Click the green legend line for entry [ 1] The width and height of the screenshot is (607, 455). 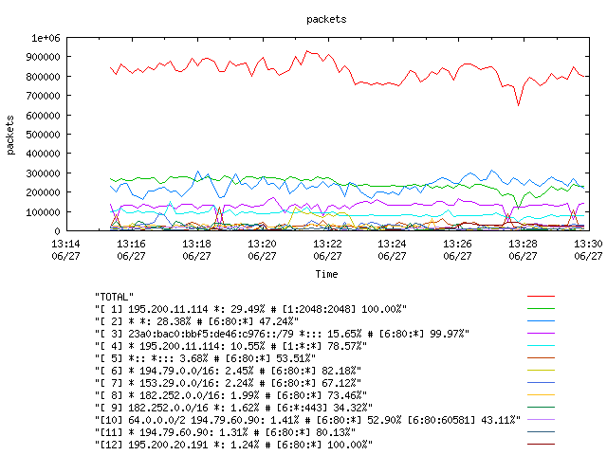click(541, 309)
